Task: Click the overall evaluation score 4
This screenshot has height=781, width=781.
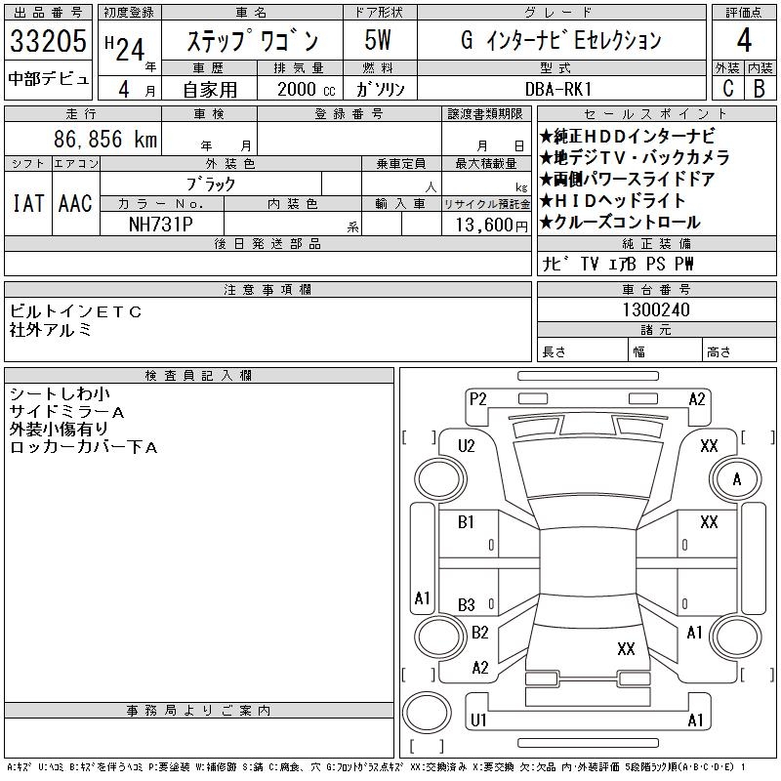Action: point(744,41)
